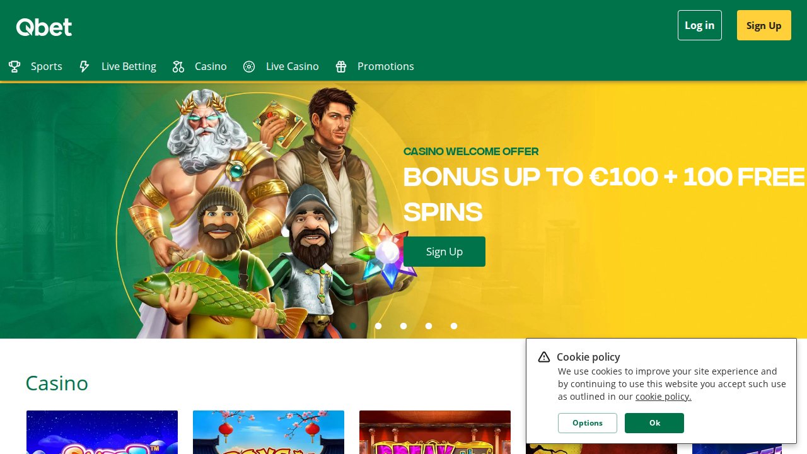Click the cookie policy warning icon
Image resolution: width=807 pixels, height=454 pixels.
click(x=544, y=357)
